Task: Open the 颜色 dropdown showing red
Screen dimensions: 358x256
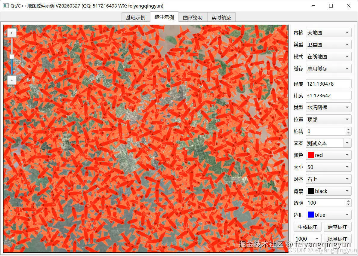Action: tap(328, 155)
